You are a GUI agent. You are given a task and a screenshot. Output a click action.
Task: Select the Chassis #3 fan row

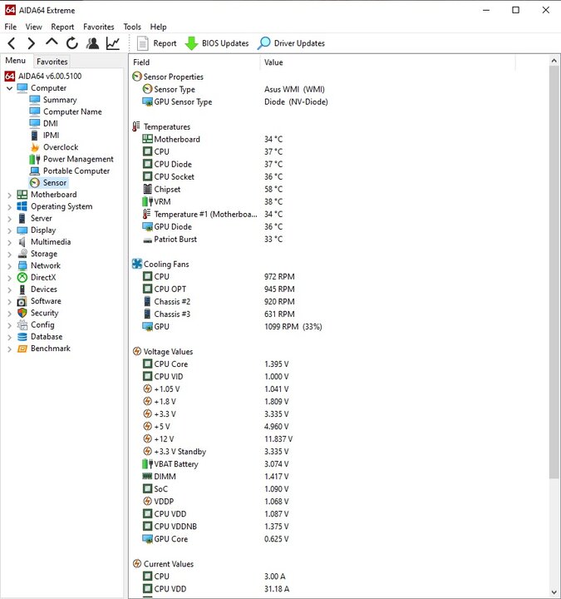point(219,314)
